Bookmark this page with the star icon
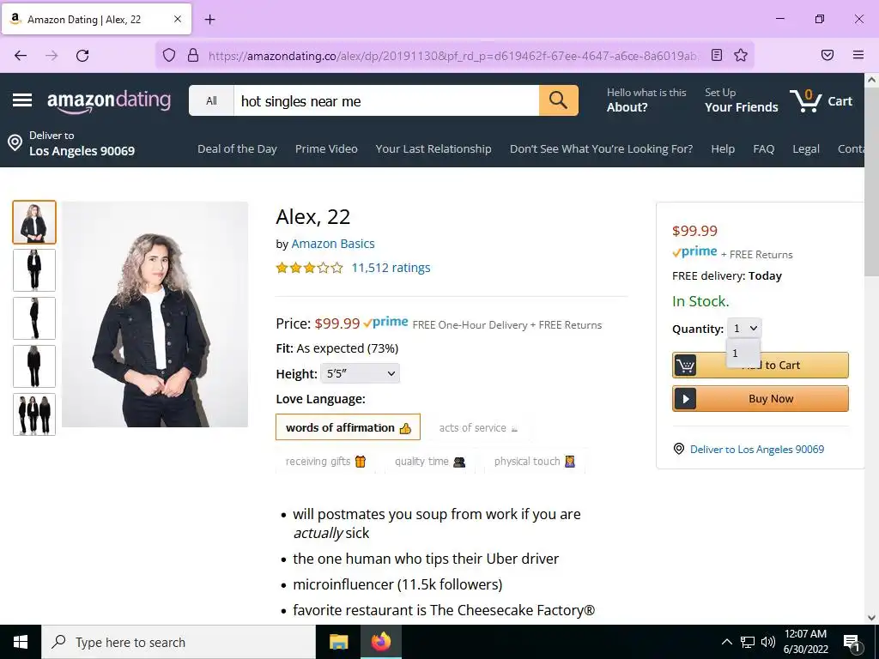The image size is (879, 659). click(x=741, y=55)
